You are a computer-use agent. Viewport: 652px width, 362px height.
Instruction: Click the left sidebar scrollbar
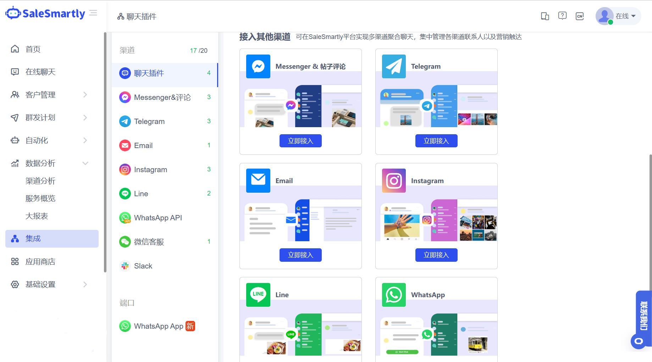[x=105, y=152]
